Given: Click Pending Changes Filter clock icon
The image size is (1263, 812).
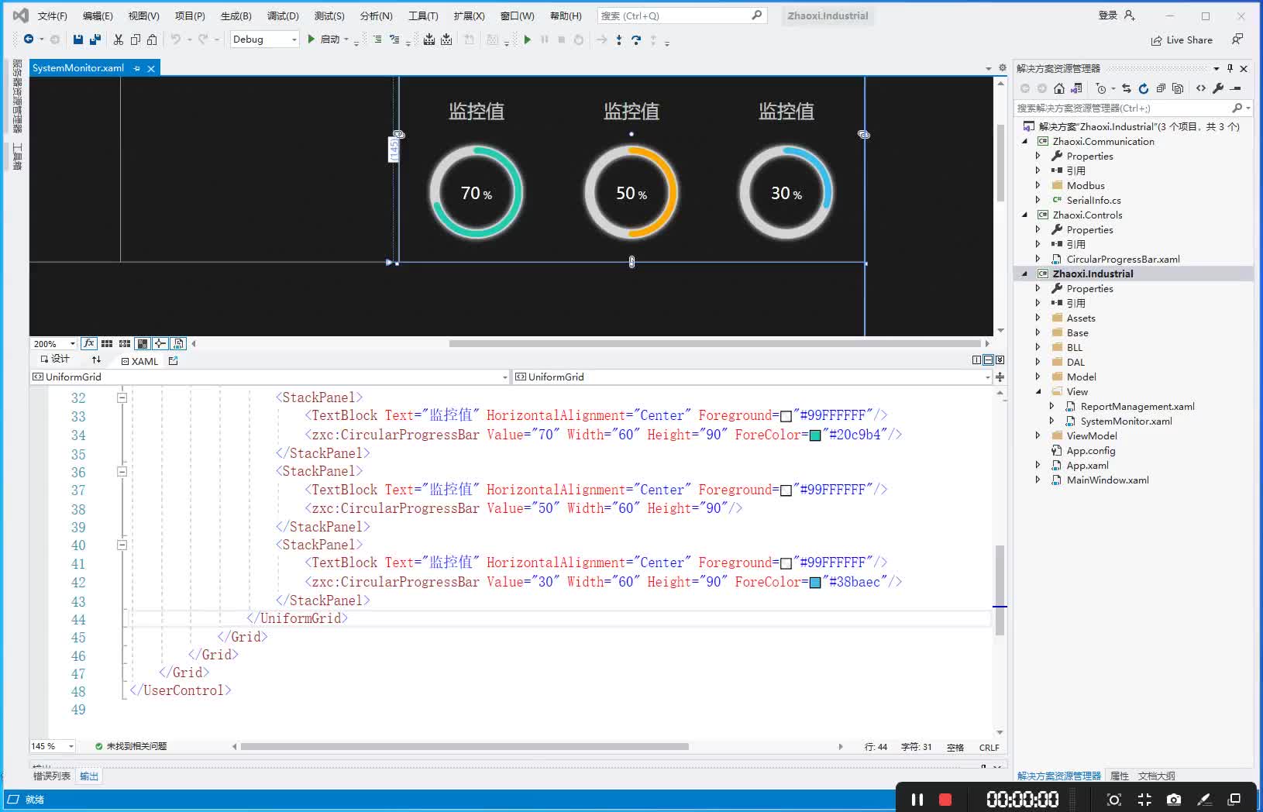Looking at the screenshot, I should [1101, 88].
